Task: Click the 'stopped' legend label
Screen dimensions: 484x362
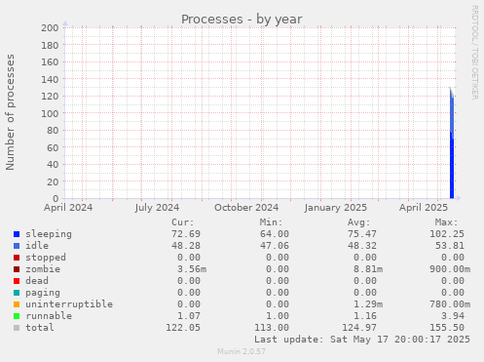Action: [46, 258]
